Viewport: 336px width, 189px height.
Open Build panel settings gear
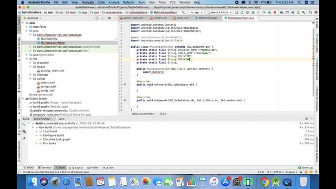[306, 119]
